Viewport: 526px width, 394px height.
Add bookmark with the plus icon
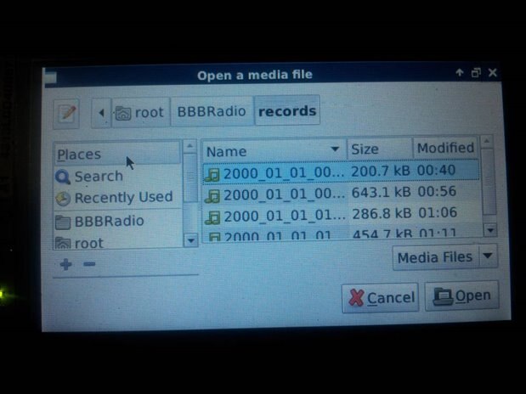coord(65,264)
